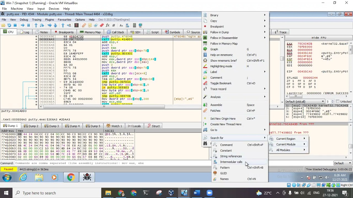Click the Scylla plugin icon in toolbar

76,25
